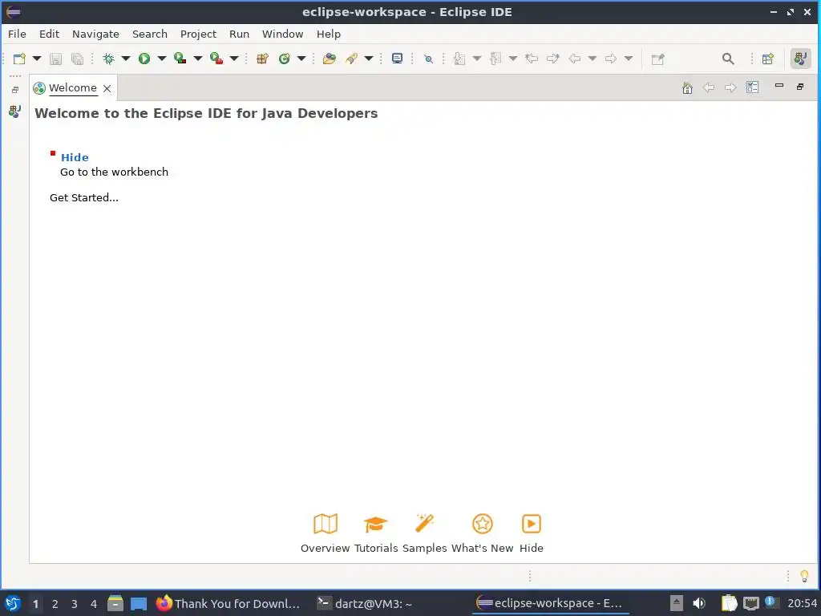Click the Open Perspective icon
This screenshot has width=821, height=616.
coord(768,59)
